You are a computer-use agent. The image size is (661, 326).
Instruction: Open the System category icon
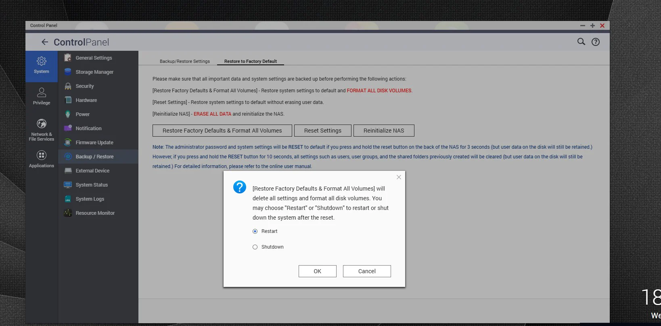tap(42, 61)
